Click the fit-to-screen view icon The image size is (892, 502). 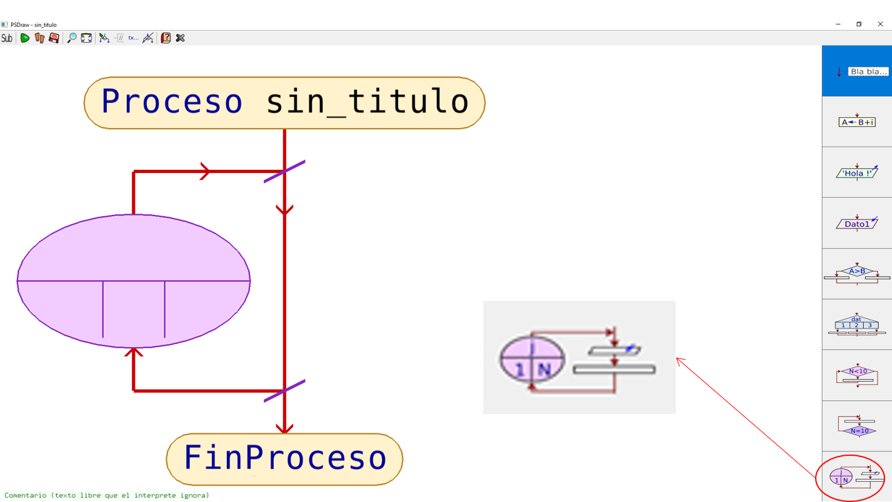[86, 37]
